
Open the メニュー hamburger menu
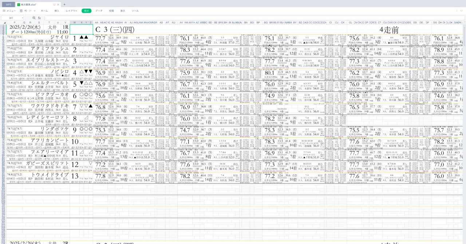pos(9,11)
